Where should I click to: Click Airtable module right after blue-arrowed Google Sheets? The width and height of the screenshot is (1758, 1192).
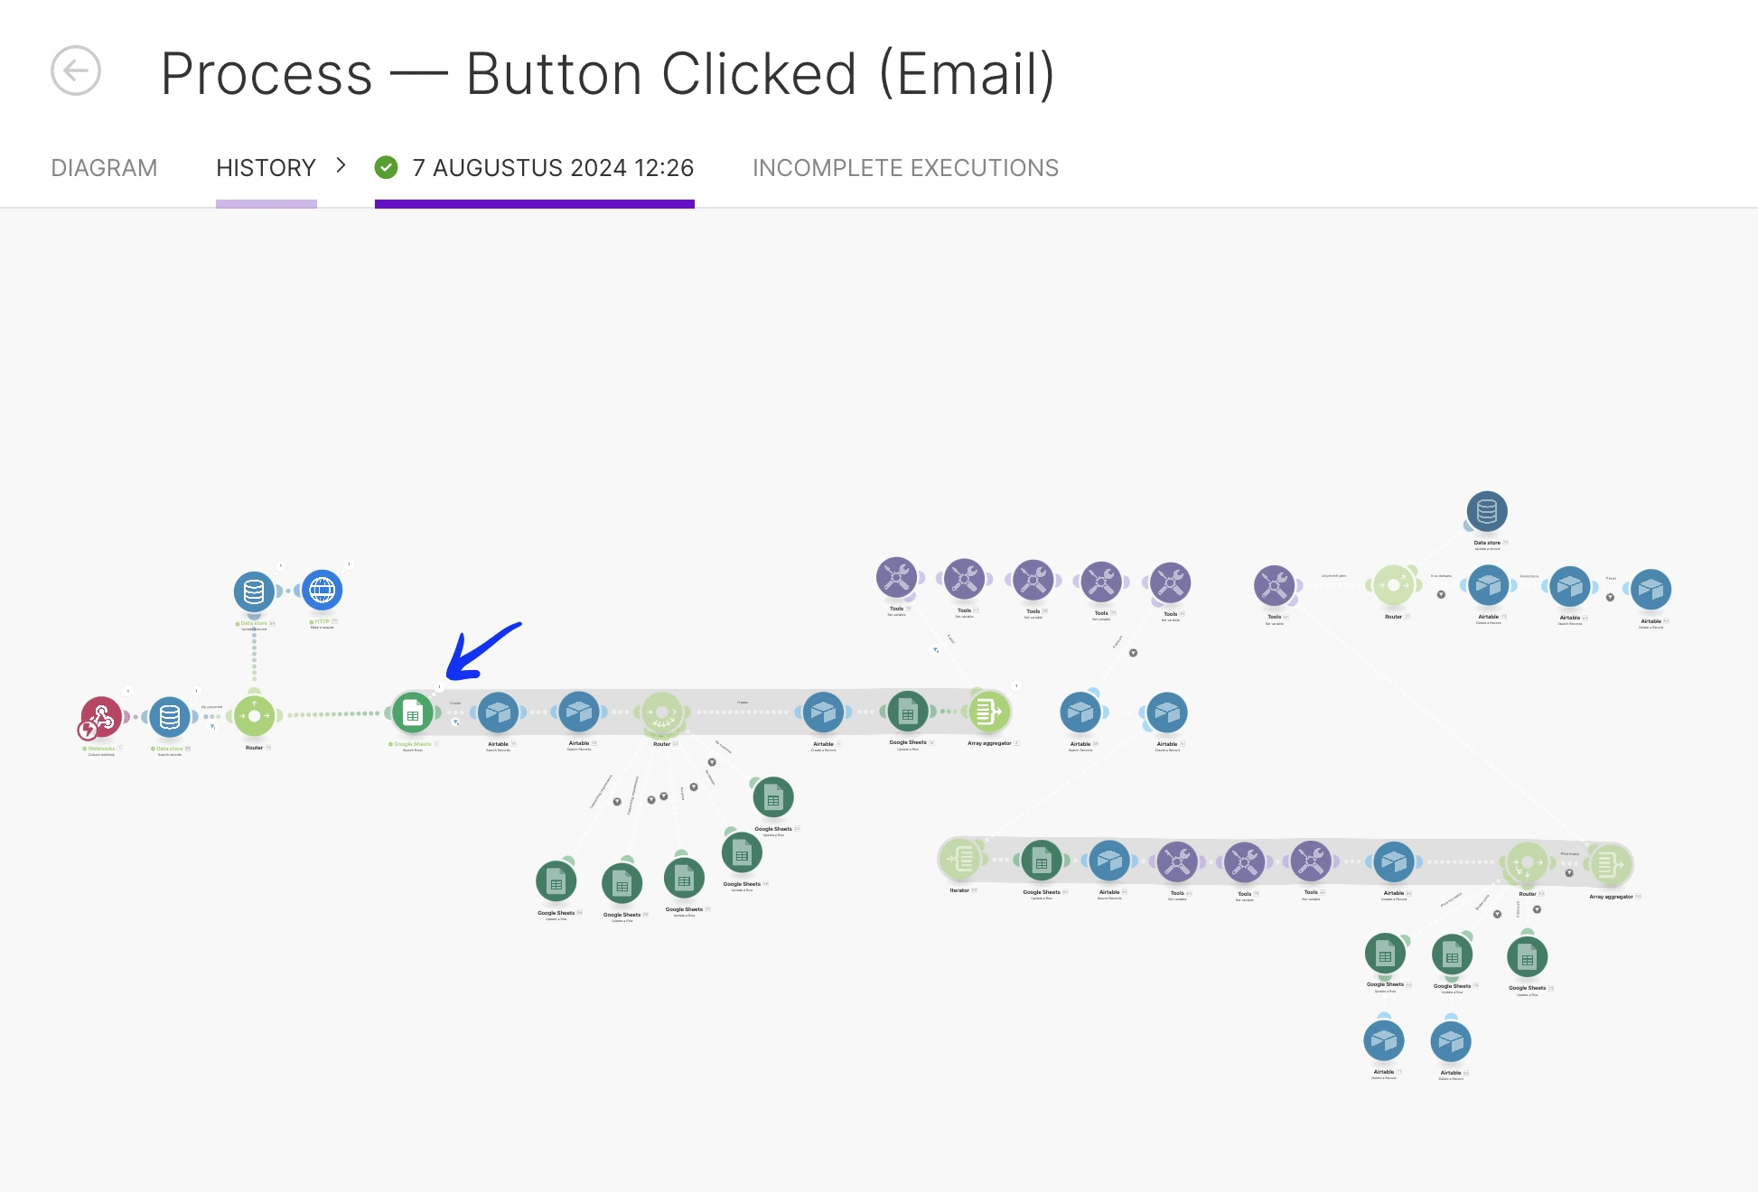(498, 713)
